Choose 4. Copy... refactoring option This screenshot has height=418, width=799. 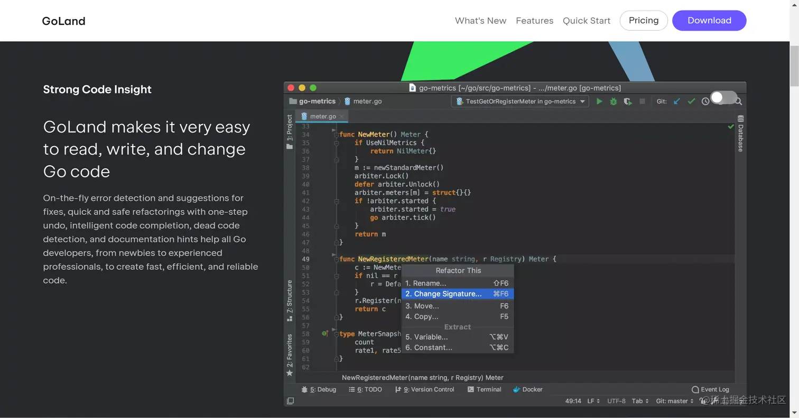(x=458, y=317)
